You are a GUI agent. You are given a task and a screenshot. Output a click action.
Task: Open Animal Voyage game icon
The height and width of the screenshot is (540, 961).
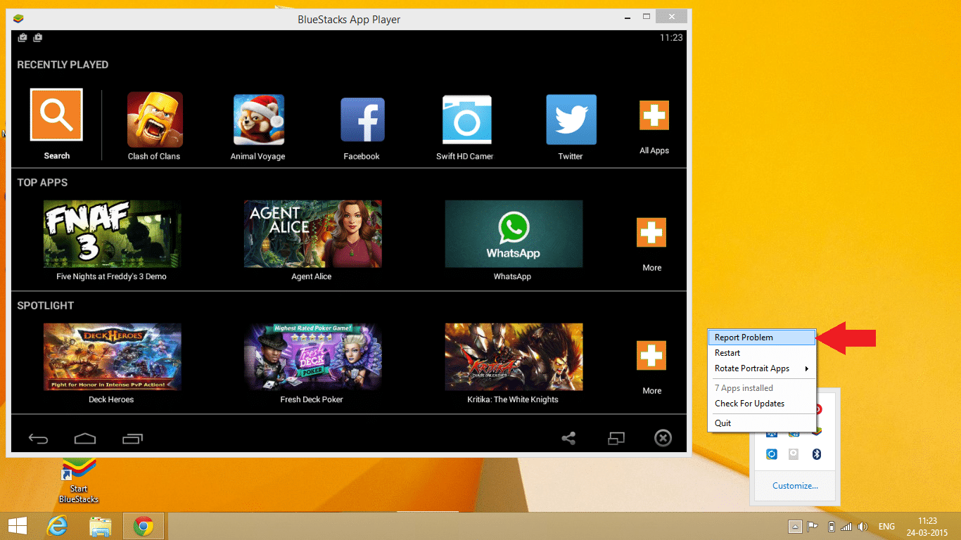[x=259, y=120]
